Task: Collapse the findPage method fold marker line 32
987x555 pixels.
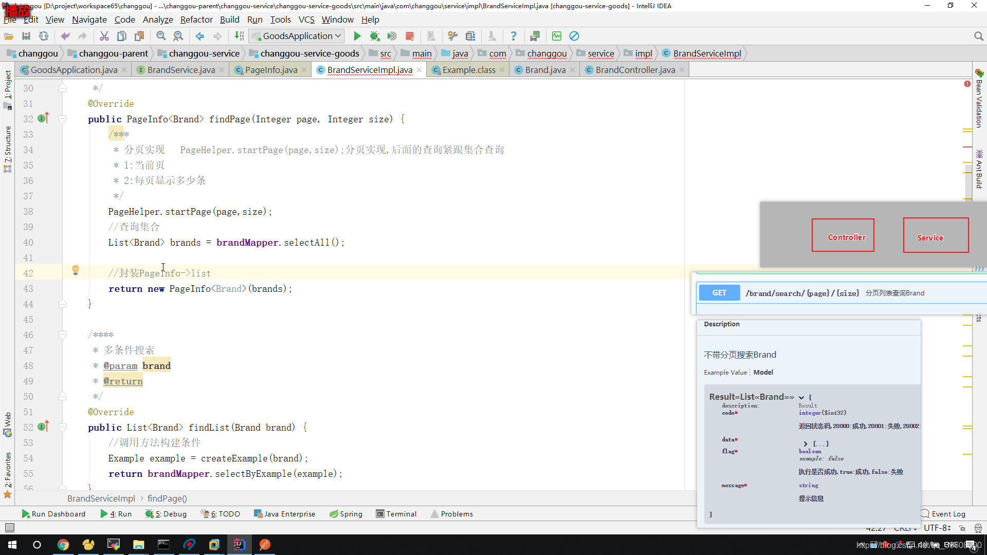Action: pos(63,119)
